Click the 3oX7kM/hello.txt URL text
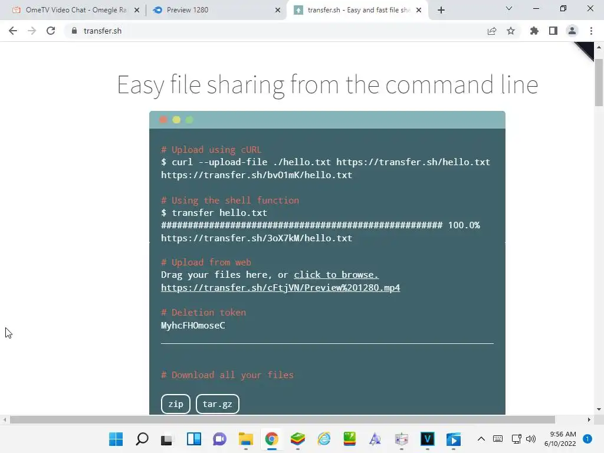The width and height of the screenshot is (604, 453). coord(257,238)
